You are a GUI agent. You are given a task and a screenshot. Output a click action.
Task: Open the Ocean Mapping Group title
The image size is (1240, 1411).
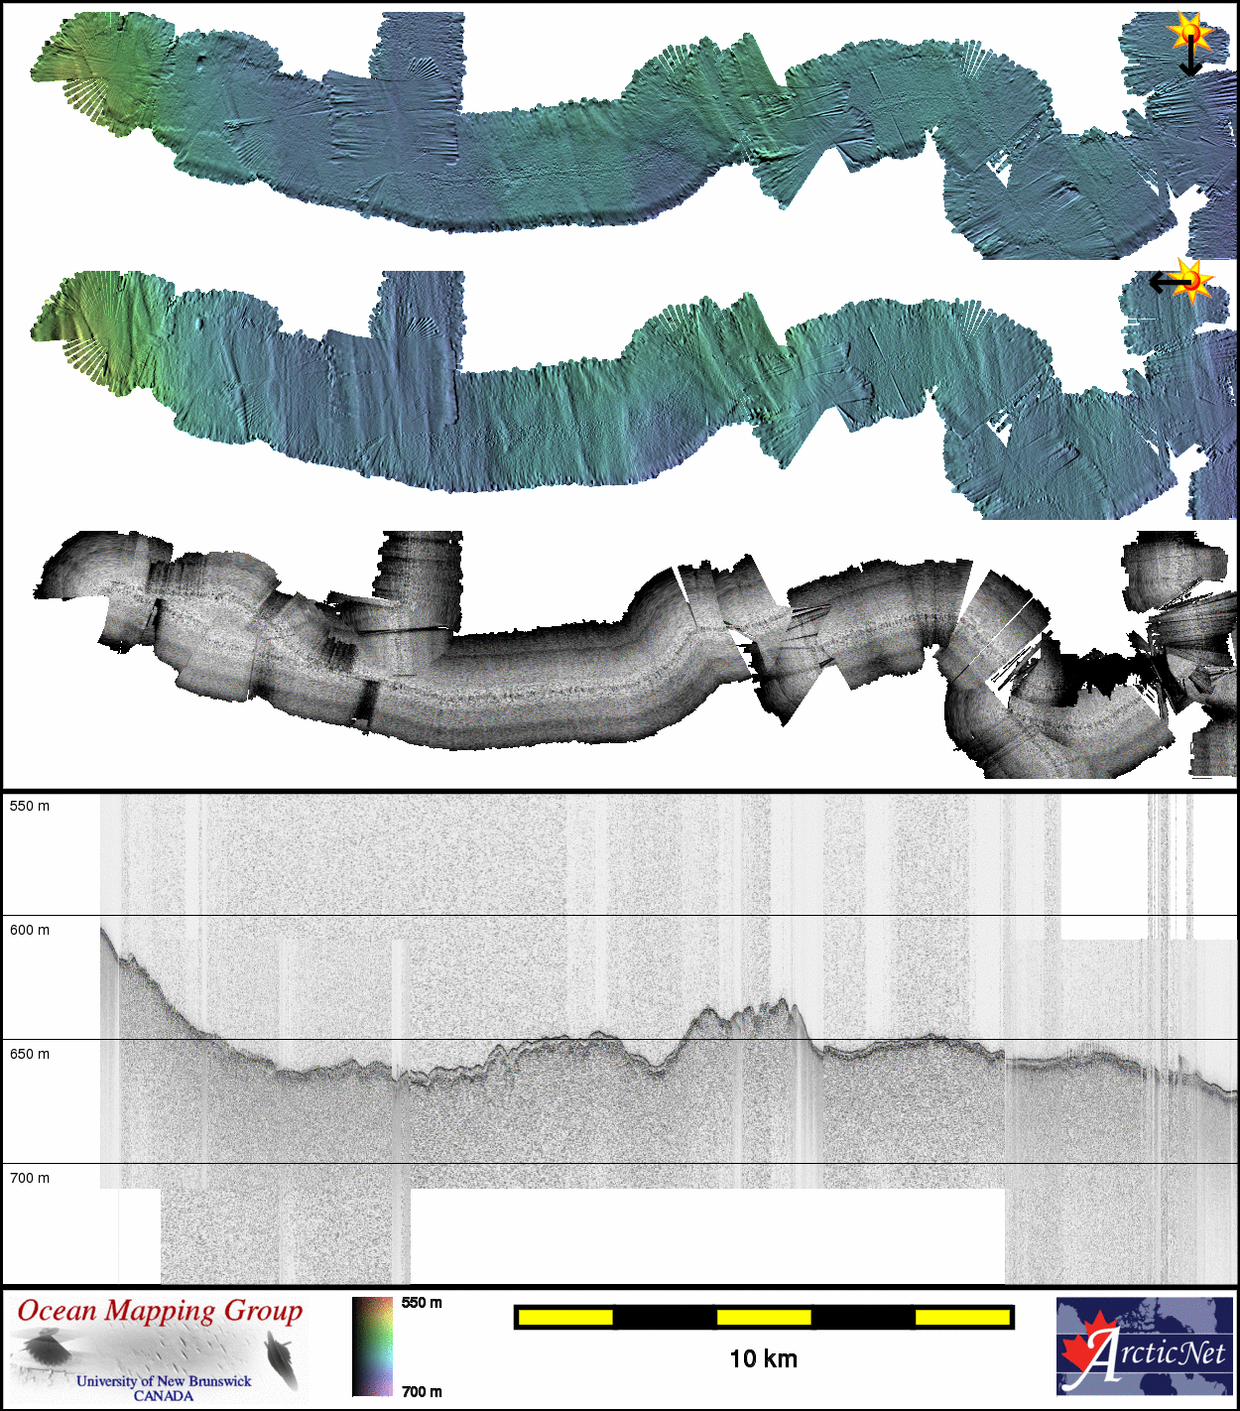(x=160, y=1311)
